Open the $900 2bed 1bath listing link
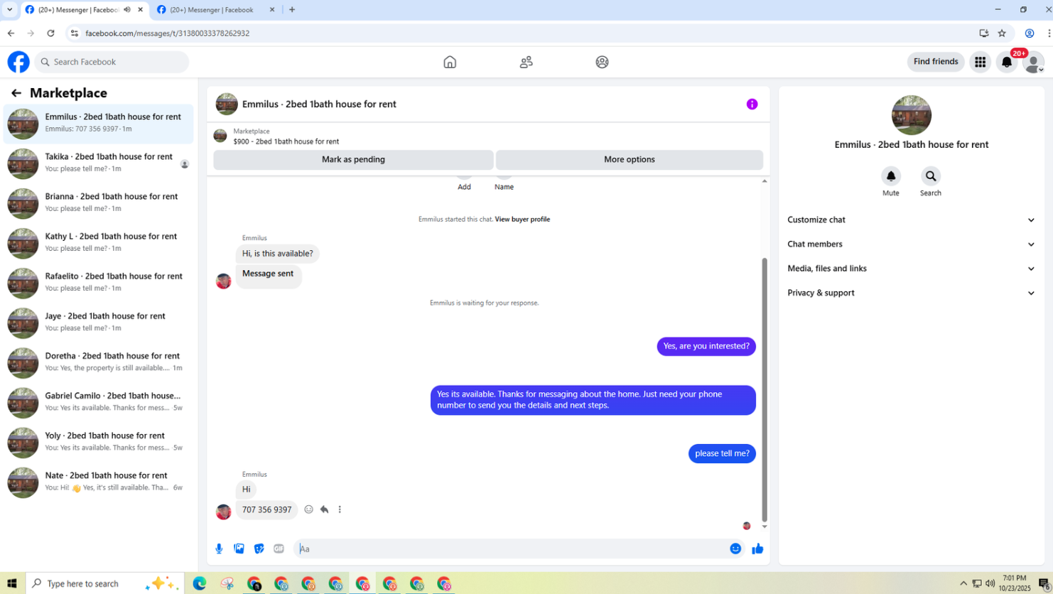The image size is (1053, 594). click(x=286, y=141)
